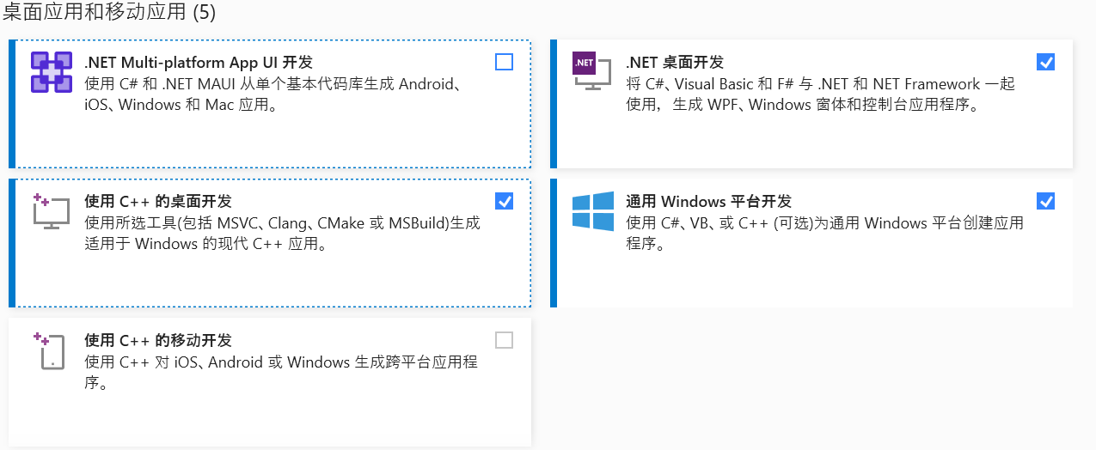Select the .NET 桌面开发 card title
Screen dimensions: 1096x450
tap(675, 63)
